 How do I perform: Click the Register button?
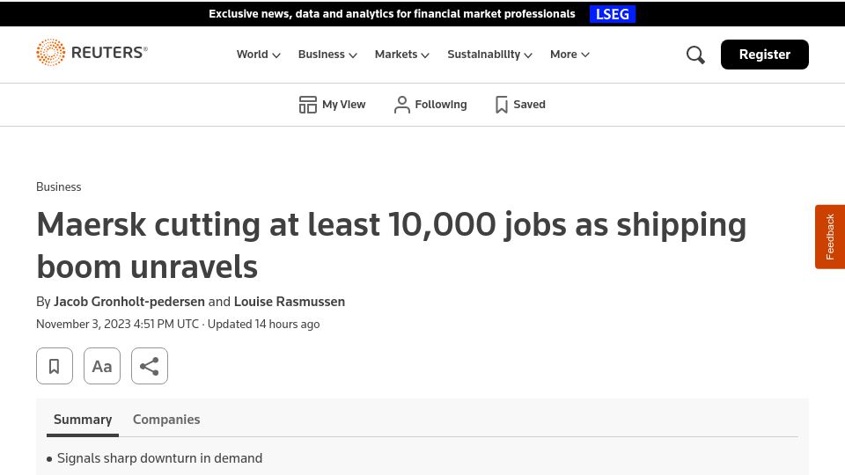764,55
